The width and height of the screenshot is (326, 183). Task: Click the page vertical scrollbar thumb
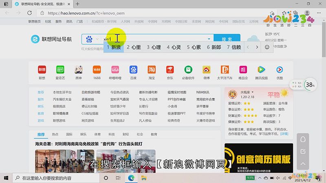[324, 39]
